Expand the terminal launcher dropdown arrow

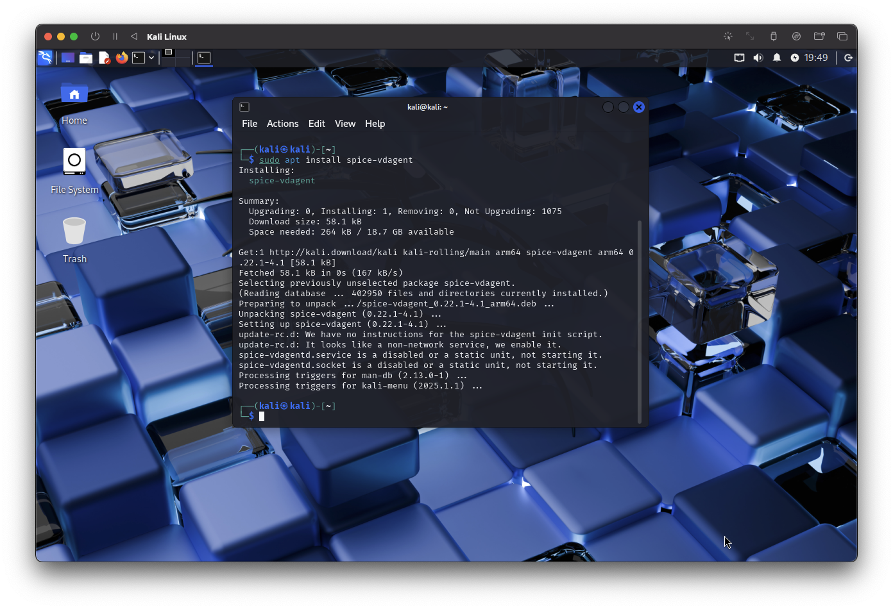pos(151,58)
